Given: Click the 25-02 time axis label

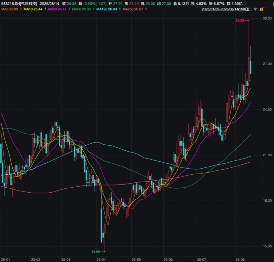Looking at the screenshot, I should click(x=36, y=259).
